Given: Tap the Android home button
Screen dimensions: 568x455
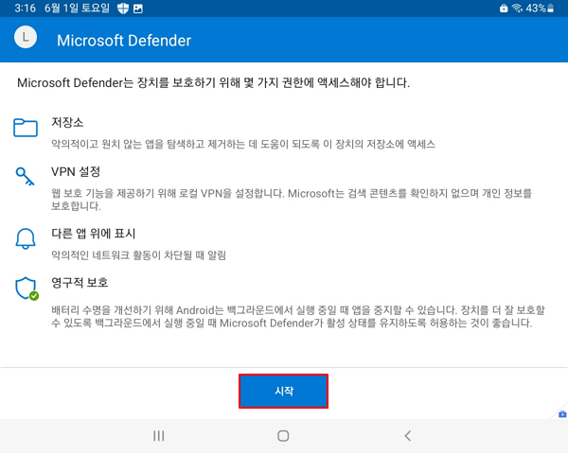Looking at the screenshot, I should coord(283,436).
